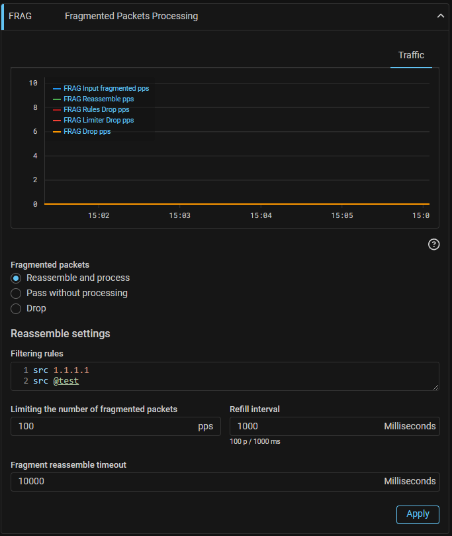Toggle FRAG Rules Drop pps legend

[96, 110]
